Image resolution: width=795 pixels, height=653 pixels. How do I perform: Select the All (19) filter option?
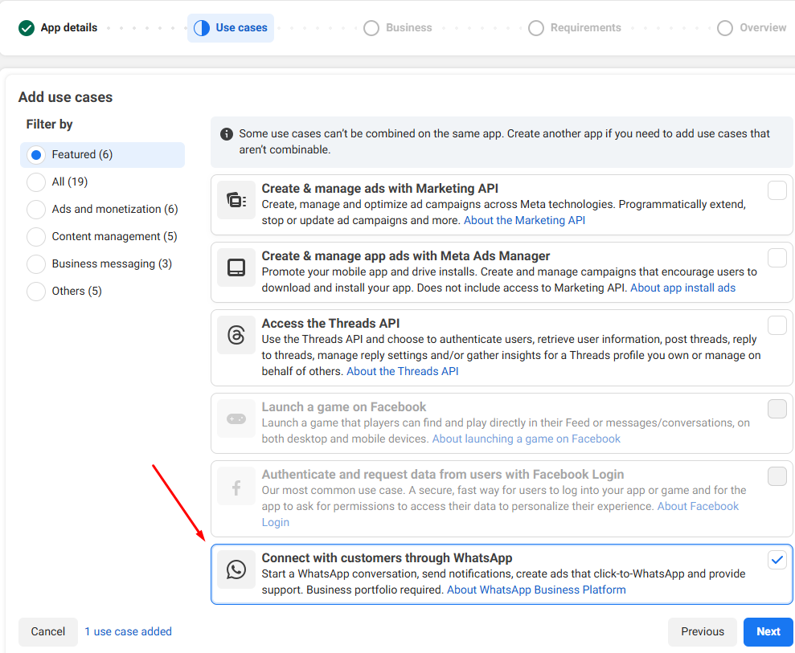point(36,182)
